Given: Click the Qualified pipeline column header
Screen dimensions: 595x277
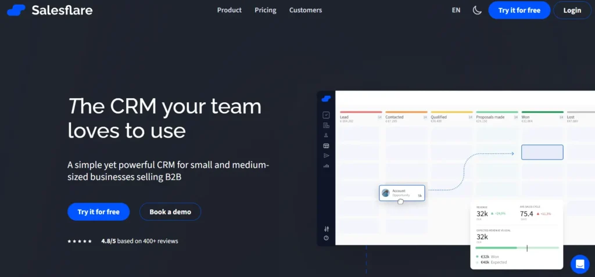Looking at the screenshot, I should click(x=451, y=117).
